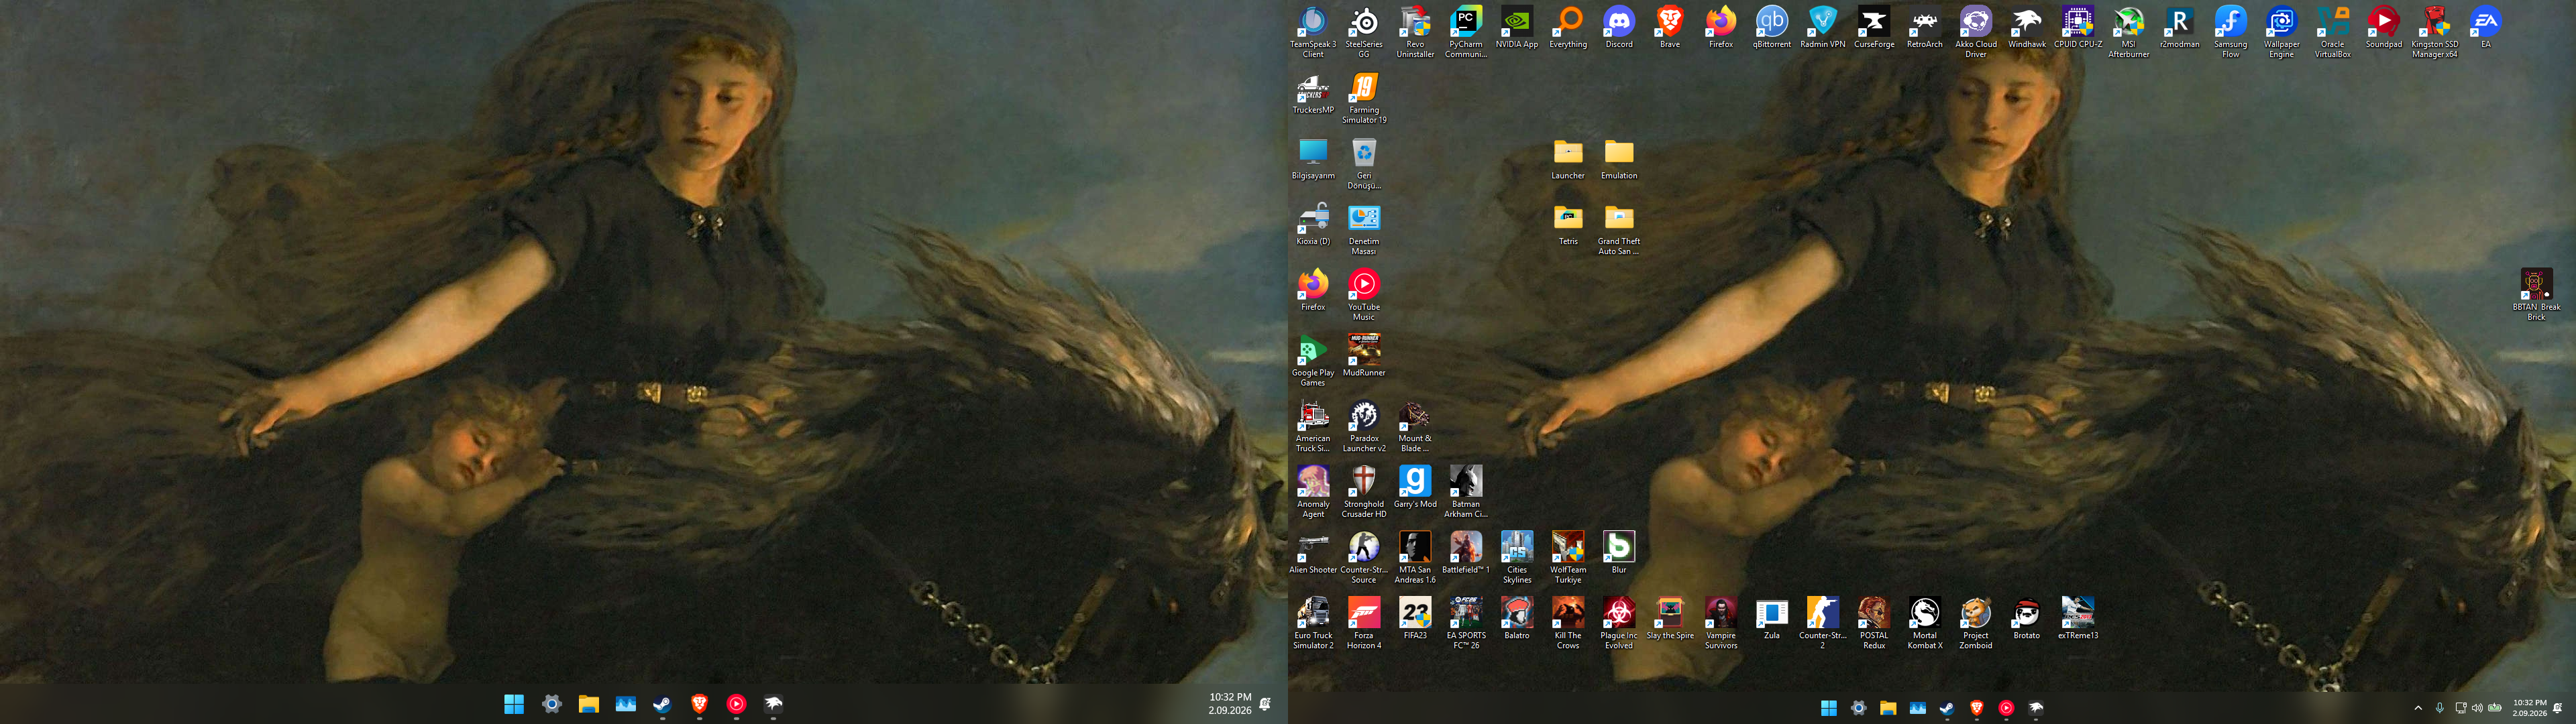
Task: Open Wallpaper Engine desktop shortcut
Action: click(x=2282, y=32)
